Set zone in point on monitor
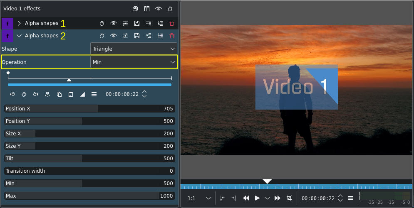The image size is (414, 208). pos(222,198)
